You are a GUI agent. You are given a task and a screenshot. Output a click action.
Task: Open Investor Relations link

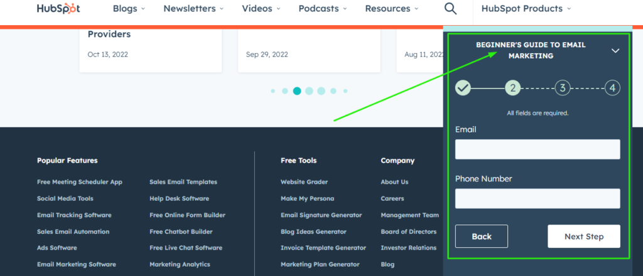409,248
